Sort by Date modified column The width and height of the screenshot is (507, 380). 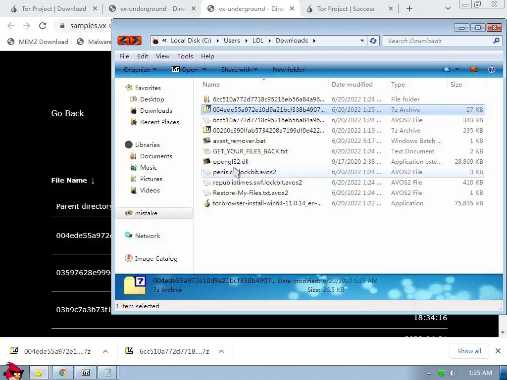[x=352, y=84]
